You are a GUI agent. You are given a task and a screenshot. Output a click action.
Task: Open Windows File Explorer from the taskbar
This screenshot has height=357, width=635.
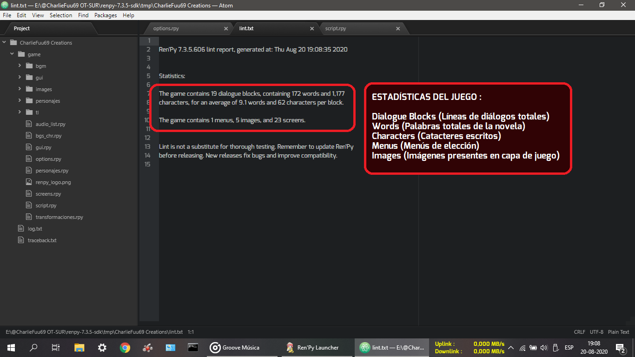(x=79, y=347)
